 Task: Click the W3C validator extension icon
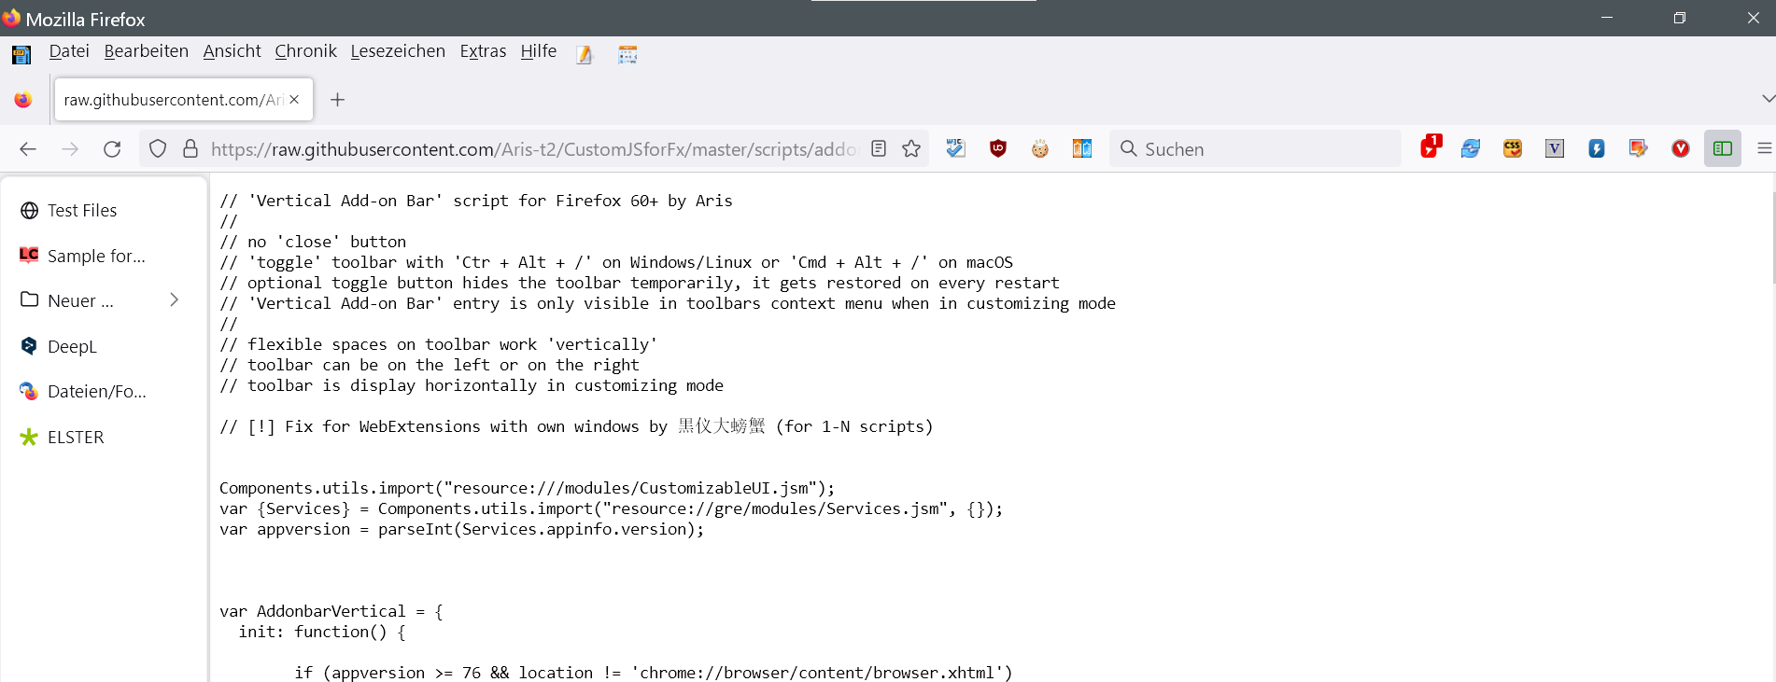coord(955,148)
